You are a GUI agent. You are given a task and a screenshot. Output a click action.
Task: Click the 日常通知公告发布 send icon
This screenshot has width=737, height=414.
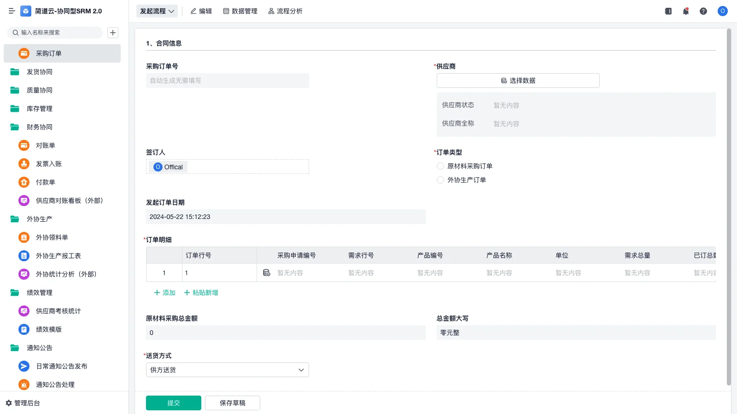click(24, 366)
